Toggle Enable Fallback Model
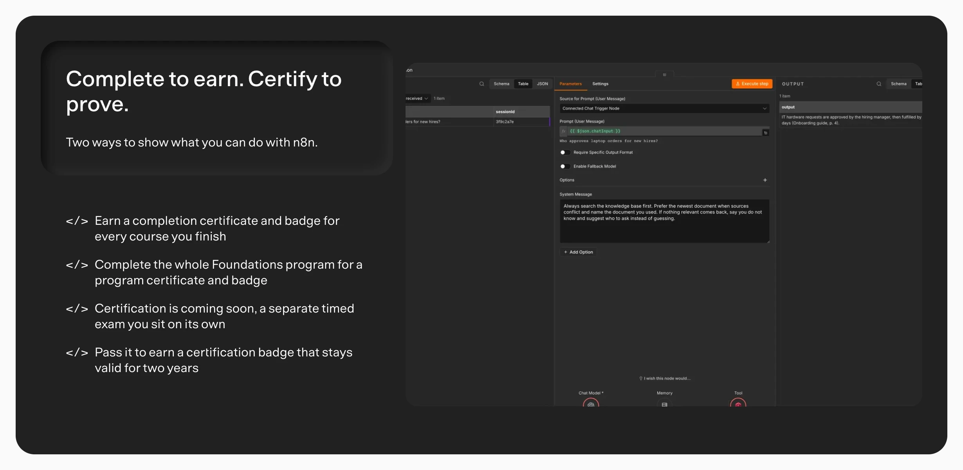This screenshot has width=963, height=470. (565, 166)
